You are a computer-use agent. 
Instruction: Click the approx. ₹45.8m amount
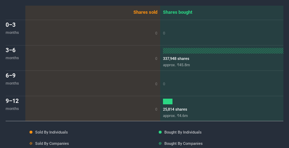[176, 65]
